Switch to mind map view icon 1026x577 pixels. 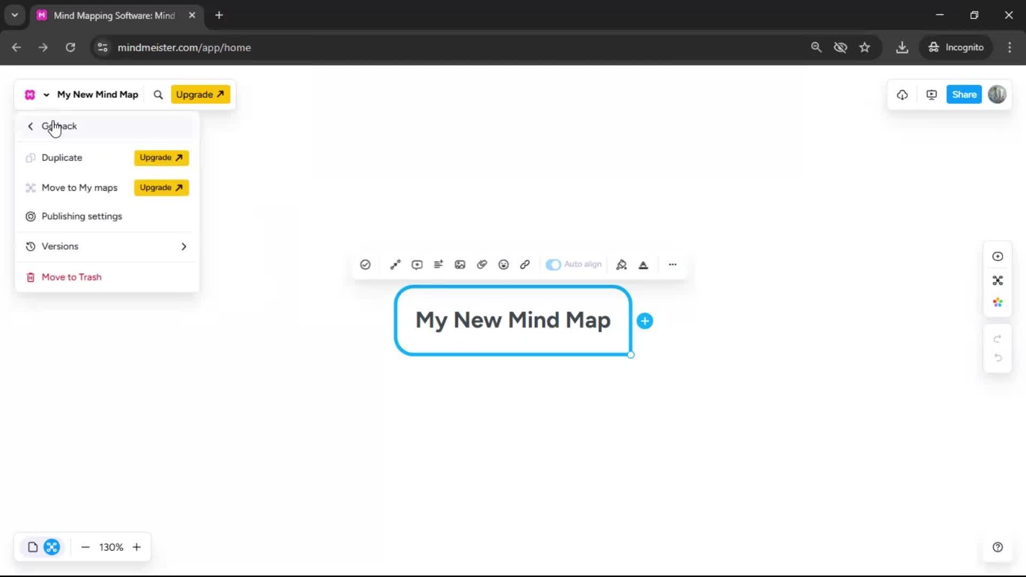tap(52, 547)
